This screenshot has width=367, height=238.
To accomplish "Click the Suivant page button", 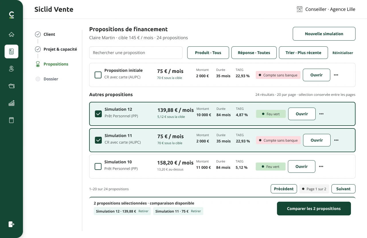I will click(x=343, y=189).
